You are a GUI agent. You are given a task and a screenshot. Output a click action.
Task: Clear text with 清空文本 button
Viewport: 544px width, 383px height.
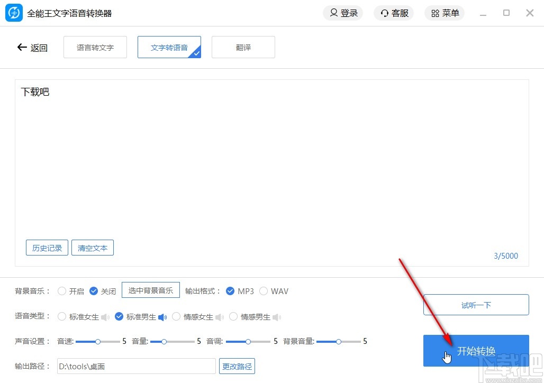[x=93, y=248]
